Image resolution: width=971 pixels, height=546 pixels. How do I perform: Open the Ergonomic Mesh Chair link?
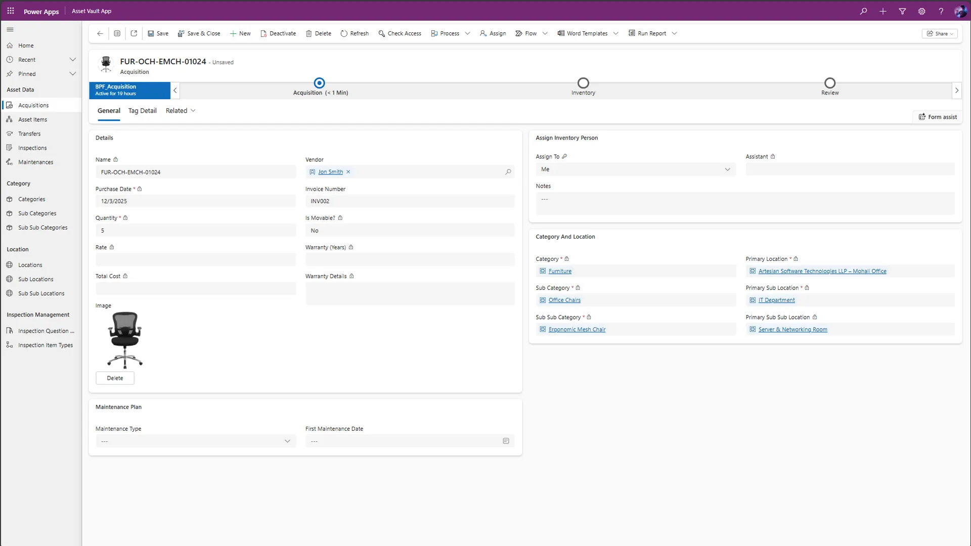(577, 330)
